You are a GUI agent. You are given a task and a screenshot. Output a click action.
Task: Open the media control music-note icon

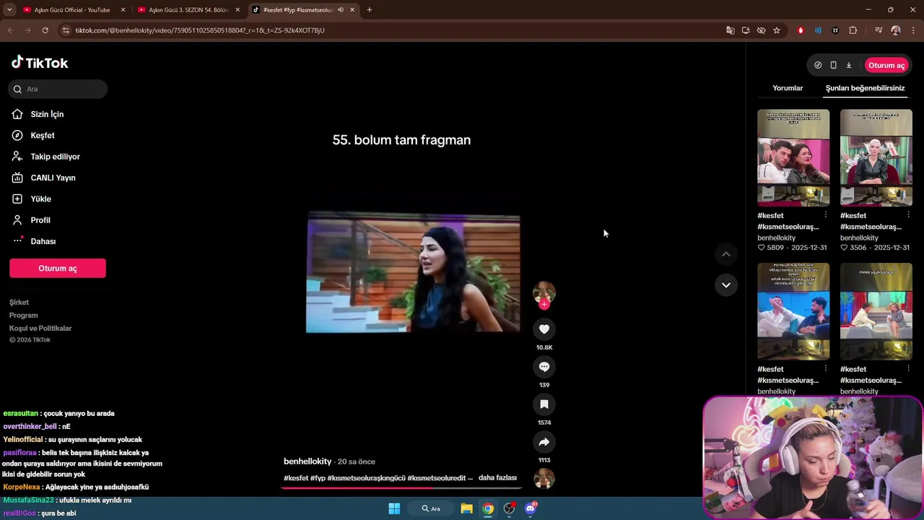[878, 30]
